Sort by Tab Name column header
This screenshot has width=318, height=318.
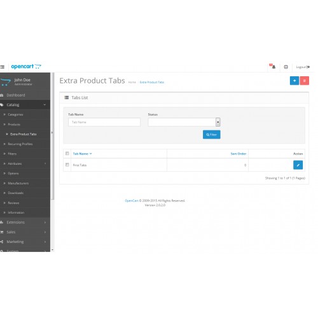[x=82, y=154]
